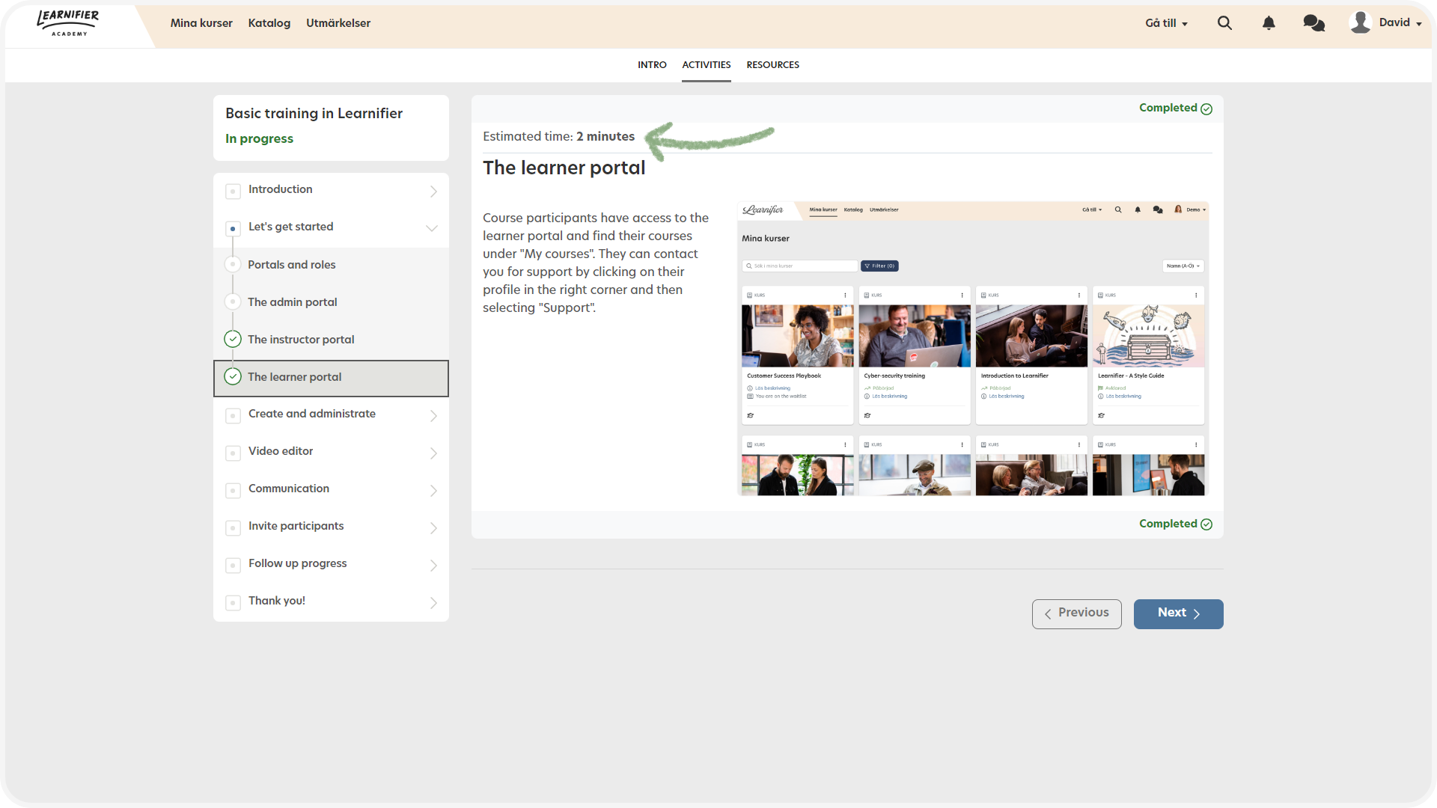Click the Next button
The width and height of the screenshot is (1437, 808).
[1178, 613]
